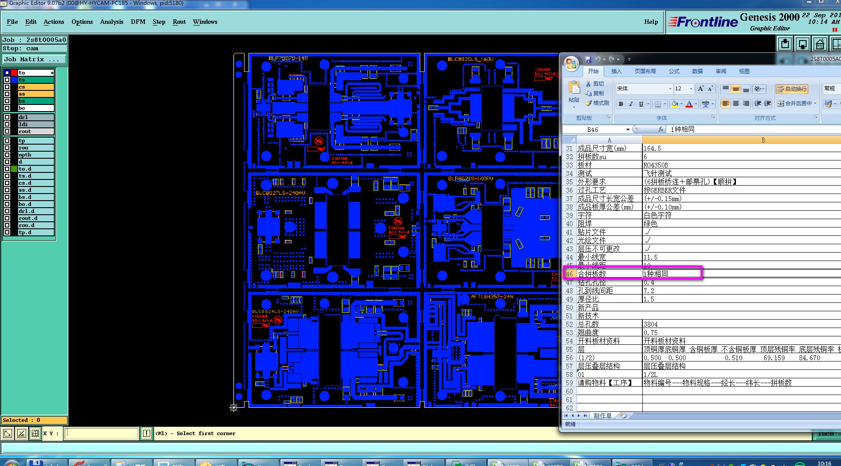
Task: Click the Office button in Excel
Action: coord(571,63)
